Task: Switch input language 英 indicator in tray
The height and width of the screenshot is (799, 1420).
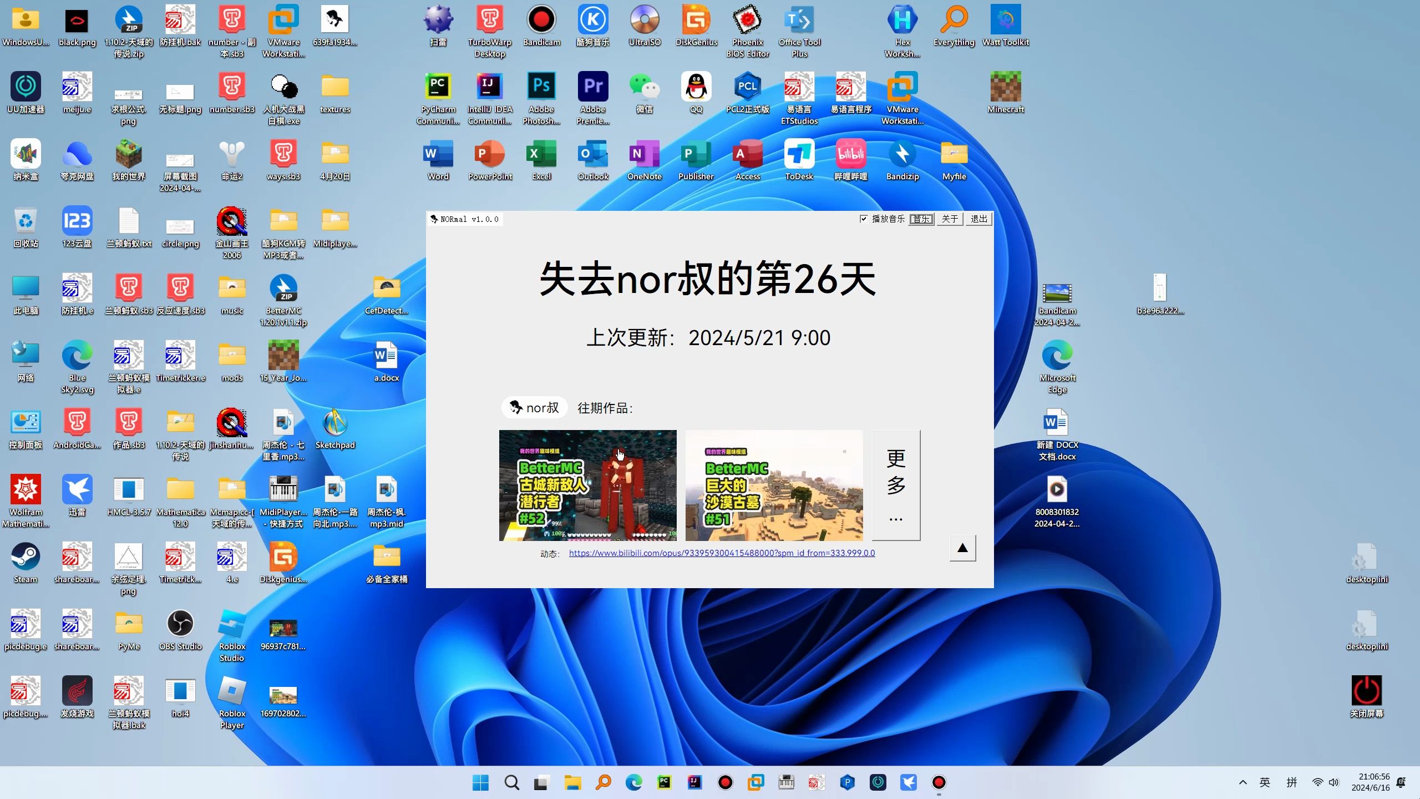Action: [x=1265, y=782]
